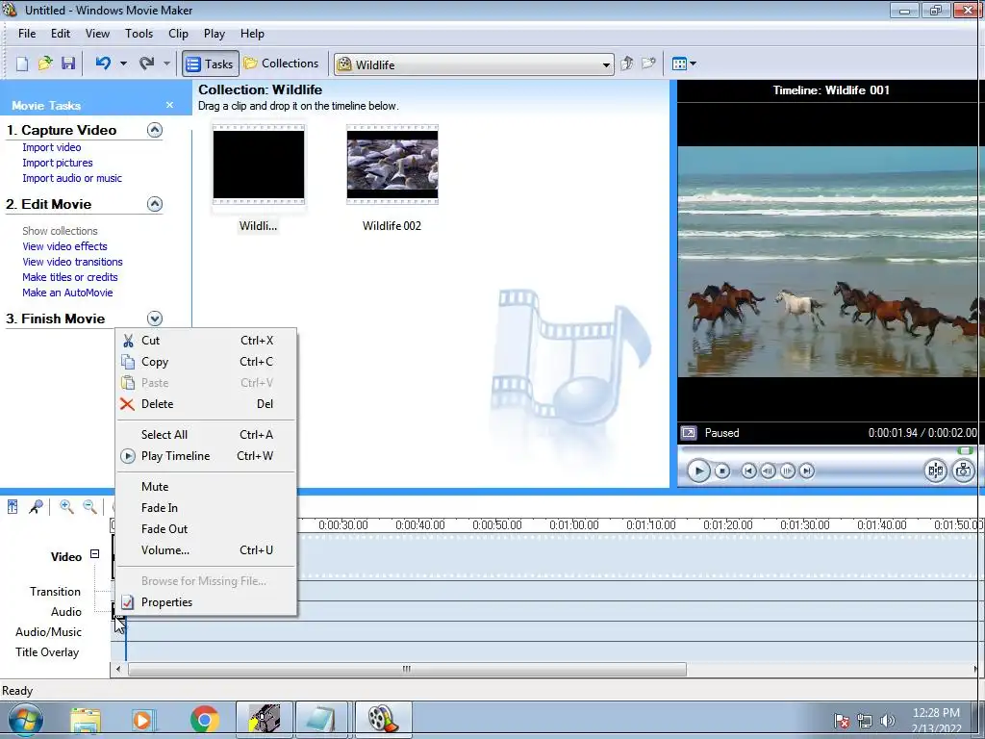Click the Forward button in the preview monitor

pos(807,471)
